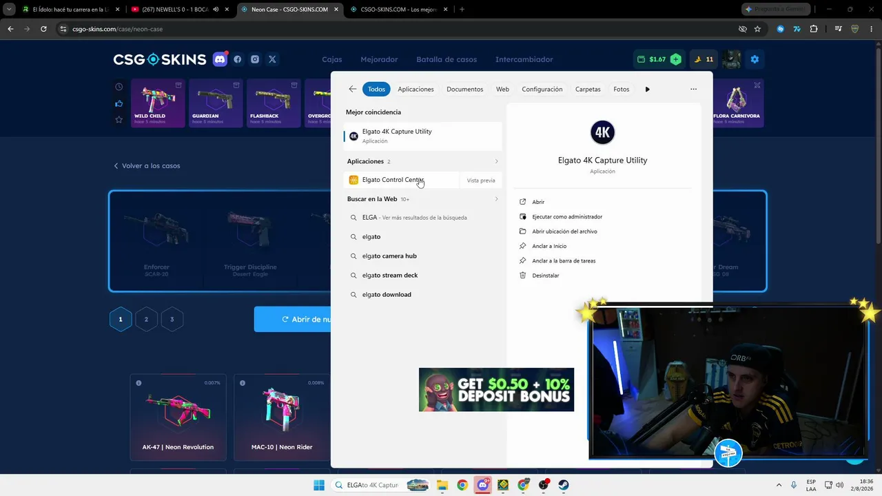Click the Windows taskbar search box
The height and width of the screenshot is (496, 882).
[380, 485]
